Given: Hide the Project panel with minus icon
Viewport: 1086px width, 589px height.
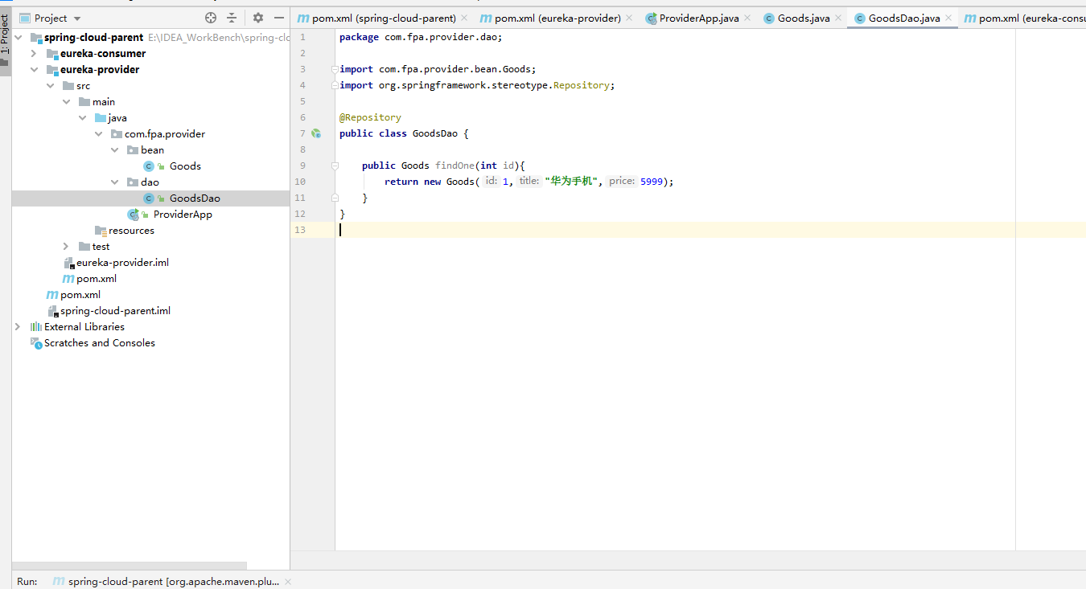Looking at the screenshot, I should [x=279, y=18].
